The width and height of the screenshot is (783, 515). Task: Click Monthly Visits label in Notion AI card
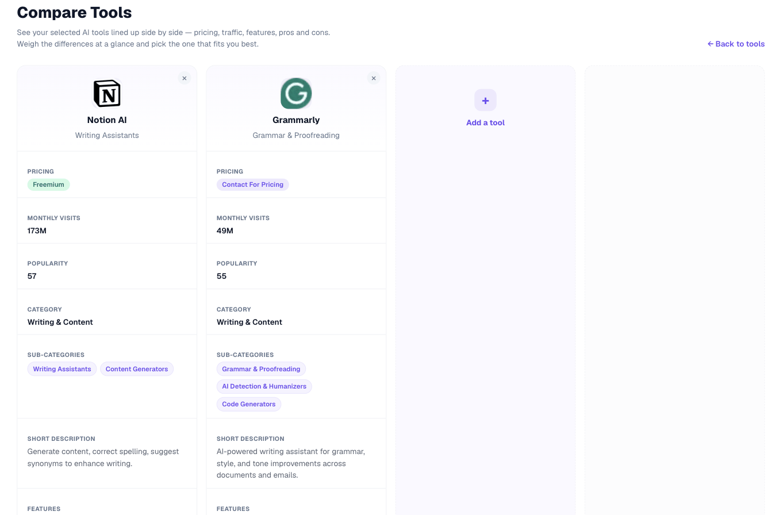tap(54, 218)
